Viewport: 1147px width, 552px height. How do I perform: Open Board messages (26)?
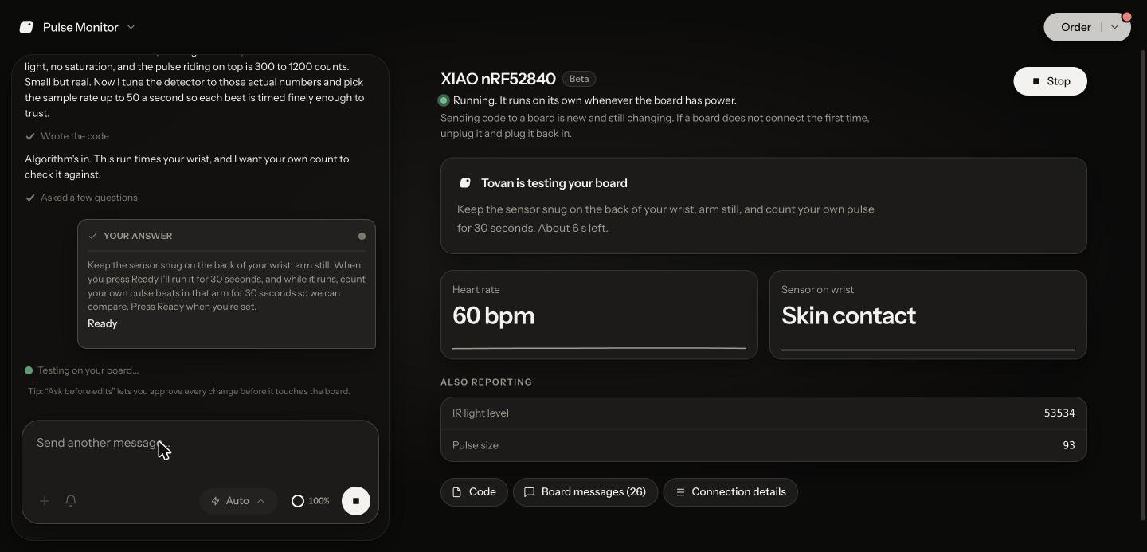585,492
